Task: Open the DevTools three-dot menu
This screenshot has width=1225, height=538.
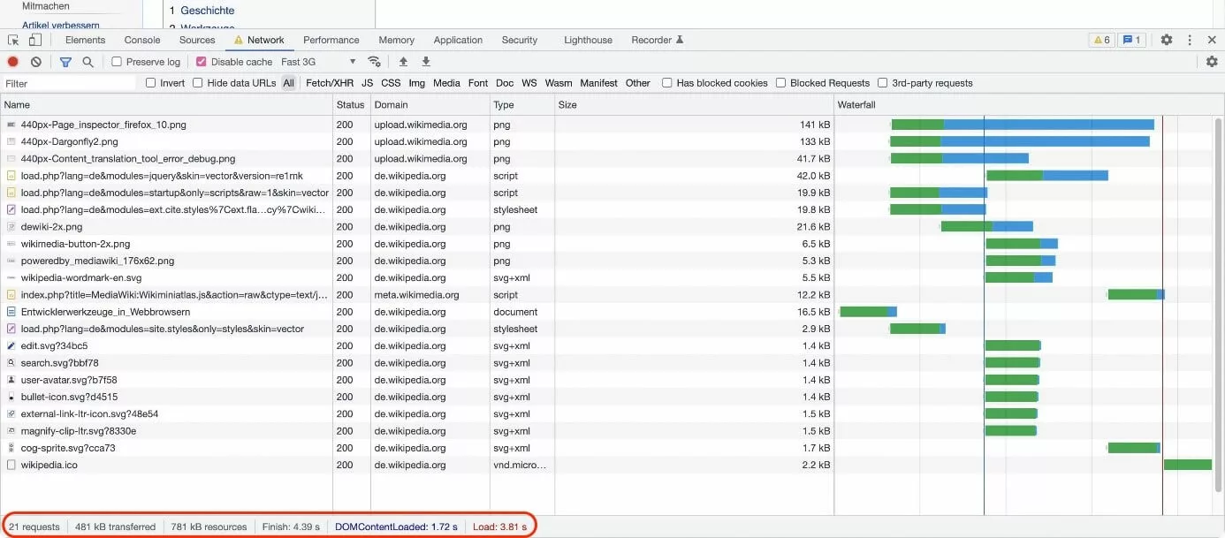Action: point(1190,40)
